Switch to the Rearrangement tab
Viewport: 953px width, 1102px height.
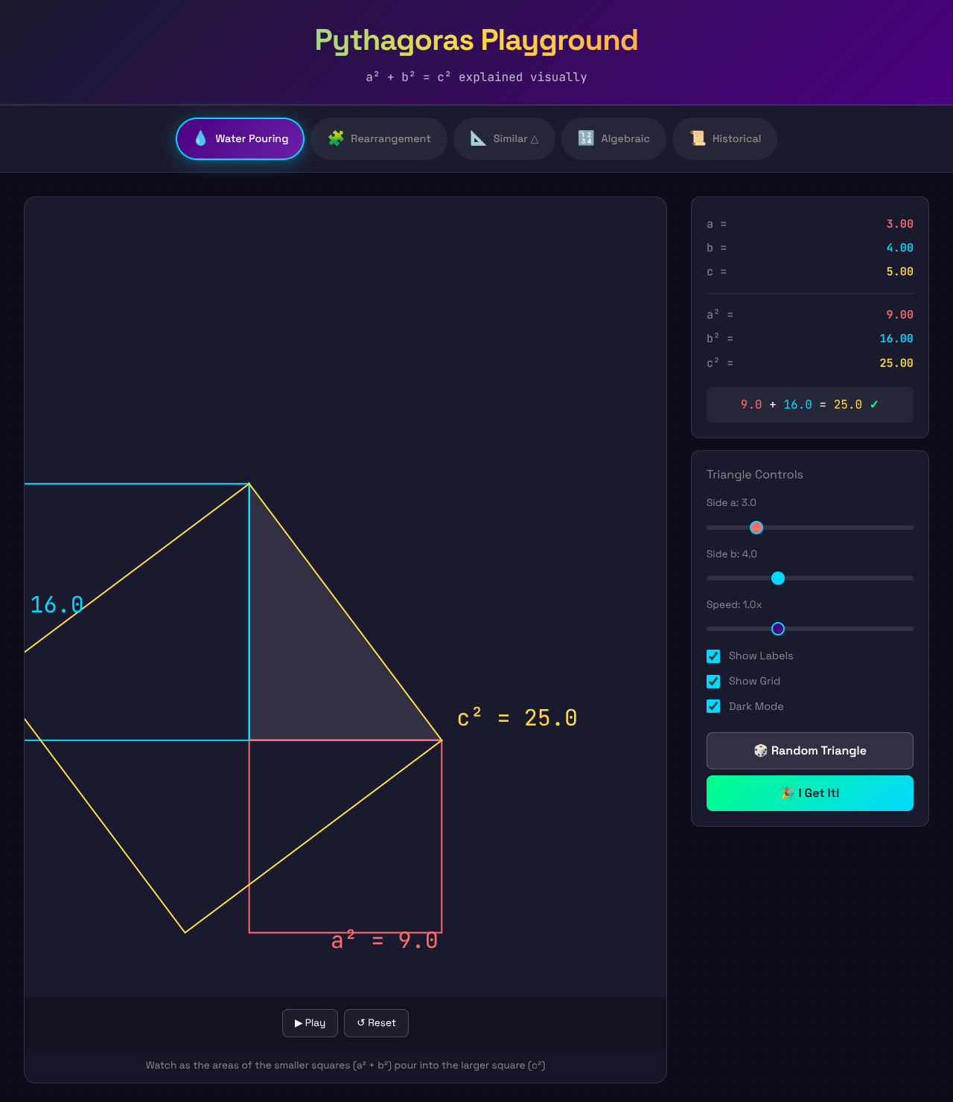[x=379, y=138]
